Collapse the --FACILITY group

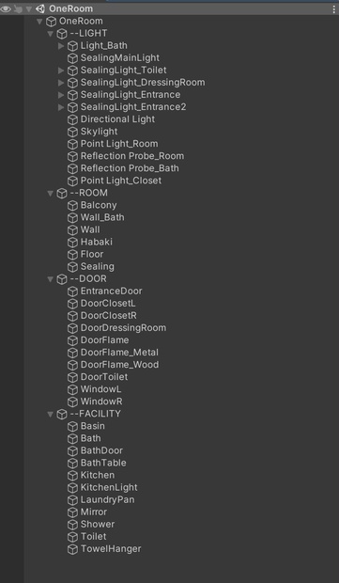pyautogui.click(x=51, y=414)
